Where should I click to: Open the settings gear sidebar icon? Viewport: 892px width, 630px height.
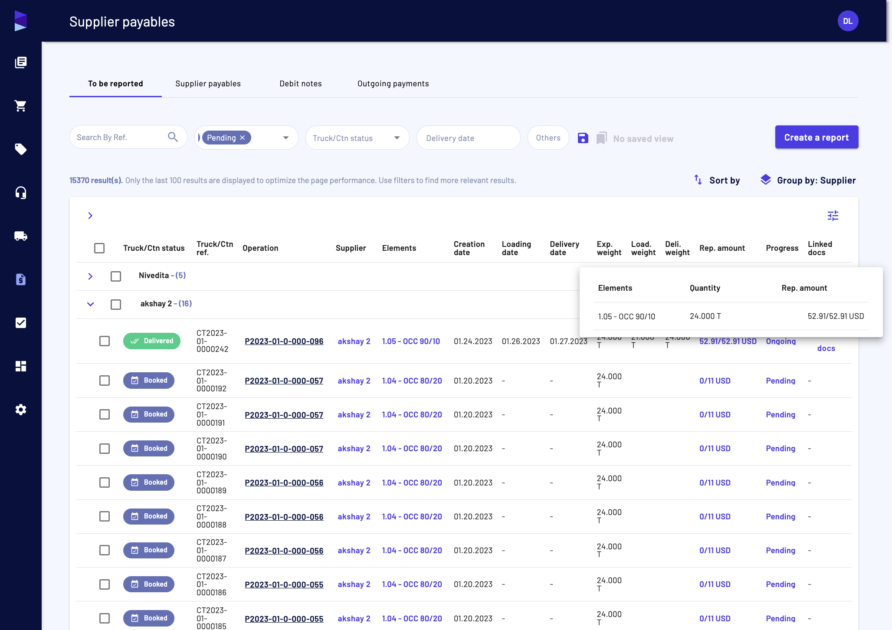tap(21, 410)
